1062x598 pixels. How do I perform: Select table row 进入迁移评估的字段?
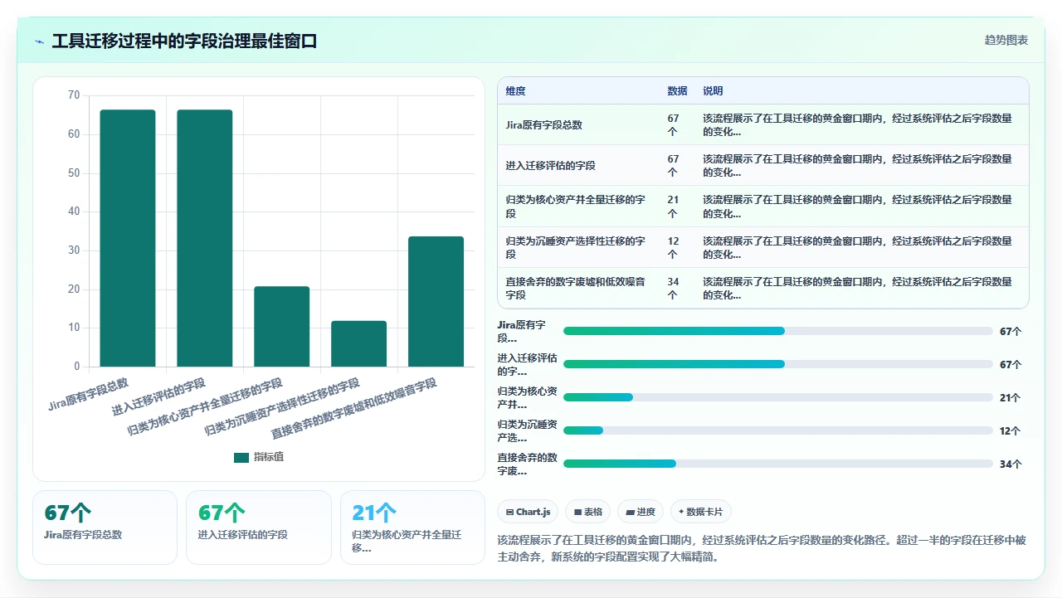click(x=762, y=166)
